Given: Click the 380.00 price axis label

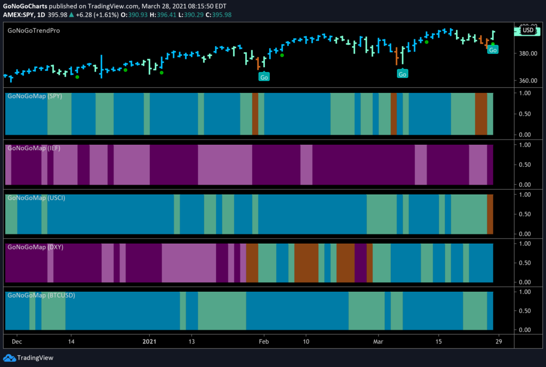Looking at the screenshot, I should (x=528, y=54).
